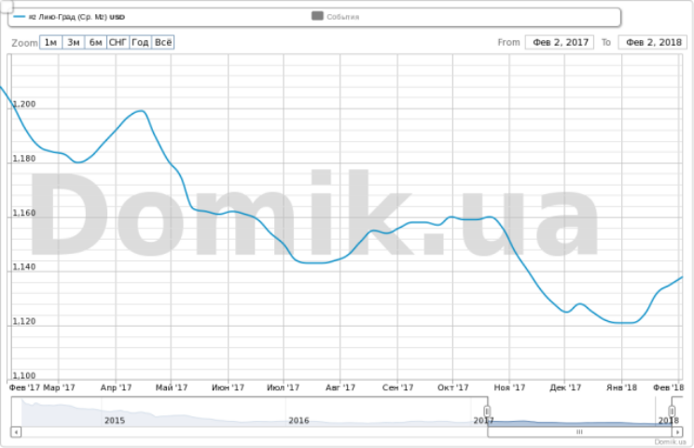The image size is (694, 448).
Task: Toggle the Лико-Град USD legend series
Action: pyautogui.click(x=69, y=17)
